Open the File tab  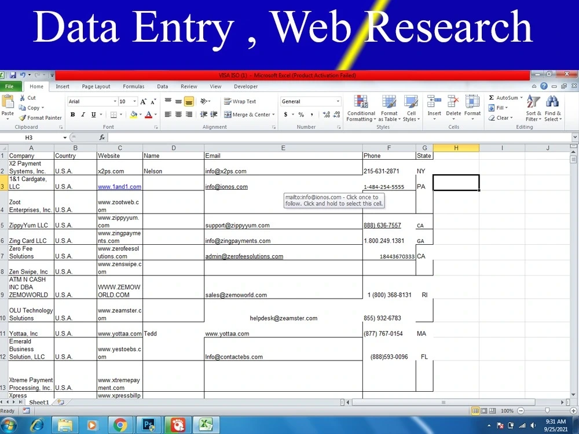[9, 86]
